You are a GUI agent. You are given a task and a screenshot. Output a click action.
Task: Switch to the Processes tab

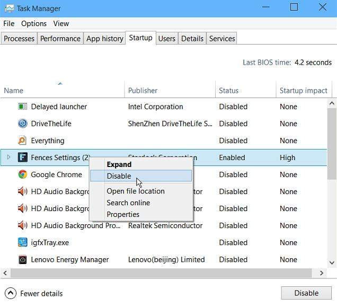(x=19, y=39)
